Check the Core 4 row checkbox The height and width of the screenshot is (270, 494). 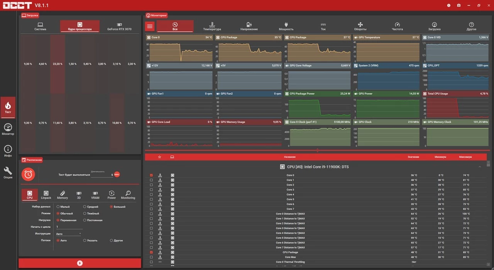[x=151, y=195]
